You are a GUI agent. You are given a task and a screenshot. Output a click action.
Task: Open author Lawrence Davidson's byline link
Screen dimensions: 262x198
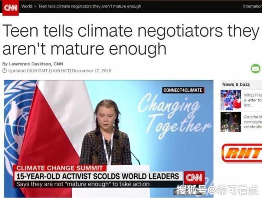33,64
